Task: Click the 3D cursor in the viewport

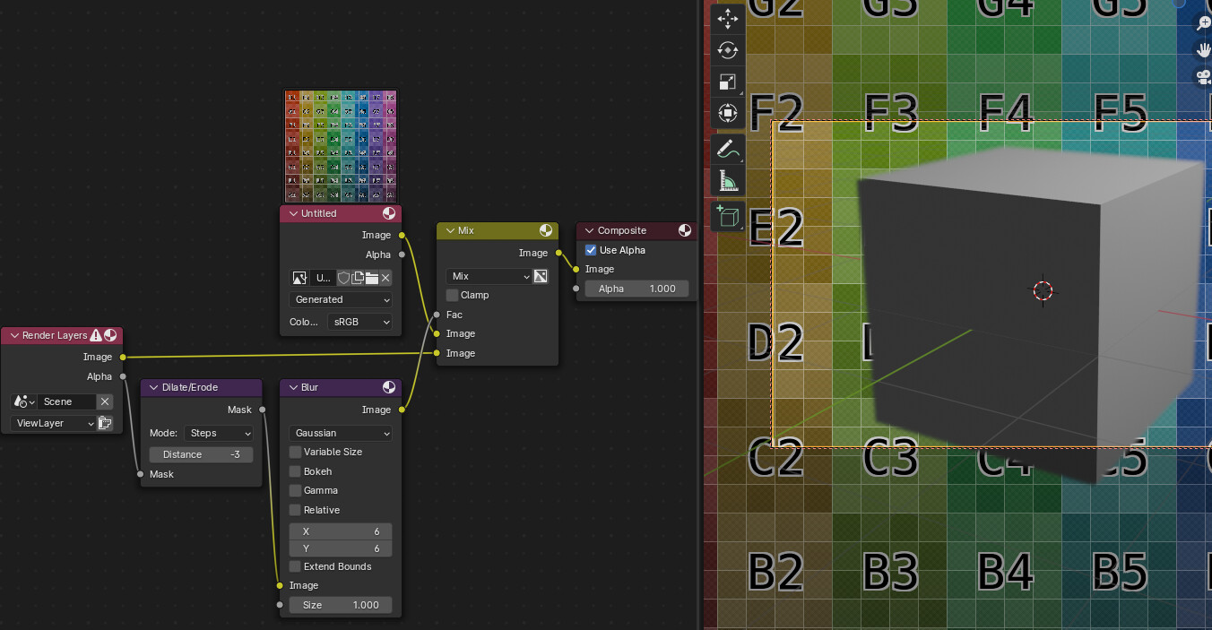Action: [1043, 289]
